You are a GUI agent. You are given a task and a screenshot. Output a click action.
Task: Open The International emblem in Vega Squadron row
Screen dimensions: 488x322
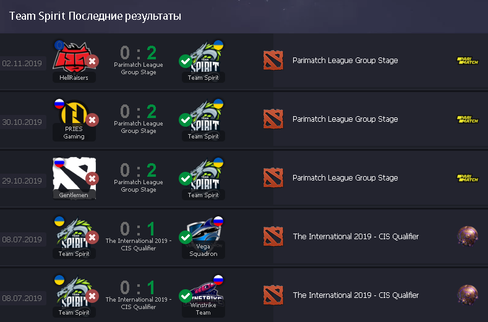tap(468, 237)
